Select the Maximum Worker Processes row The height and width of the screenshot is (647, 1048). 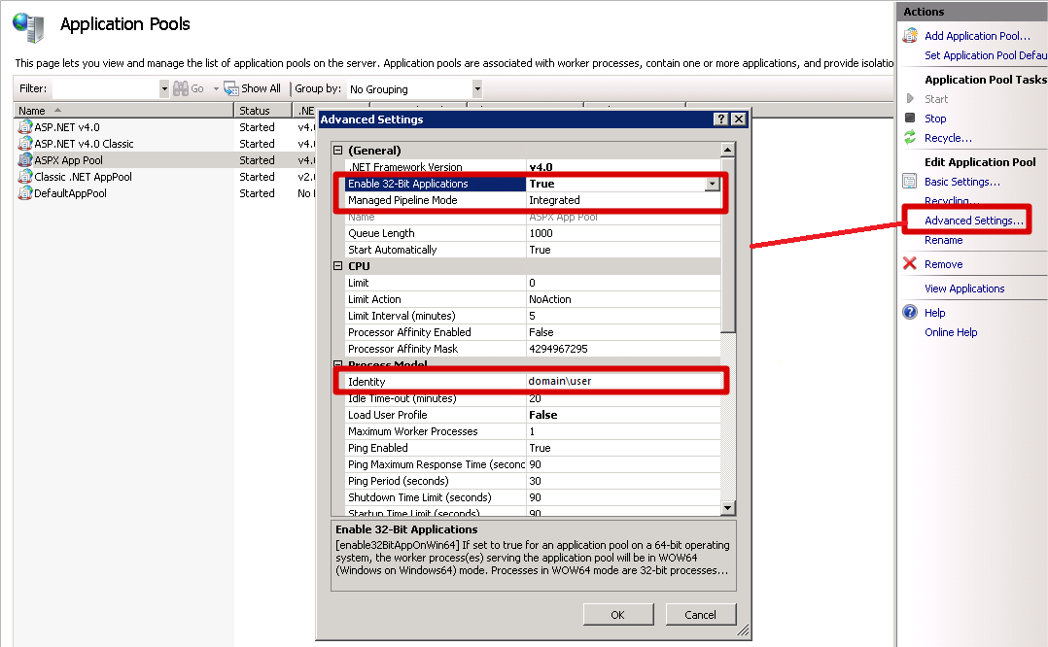pos(533,431)
